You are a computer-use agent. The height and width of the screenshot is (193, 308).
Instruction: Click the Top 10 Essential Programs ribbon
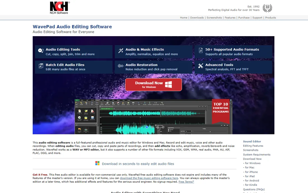pos(221,111)
